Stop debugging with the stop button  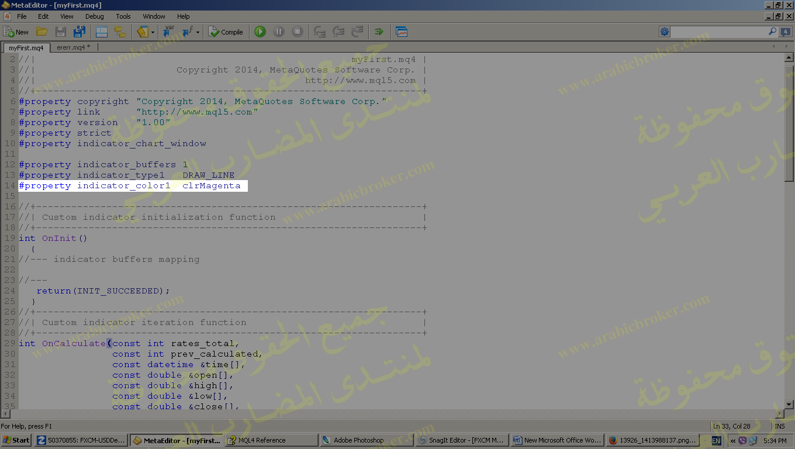coord(298,32)
